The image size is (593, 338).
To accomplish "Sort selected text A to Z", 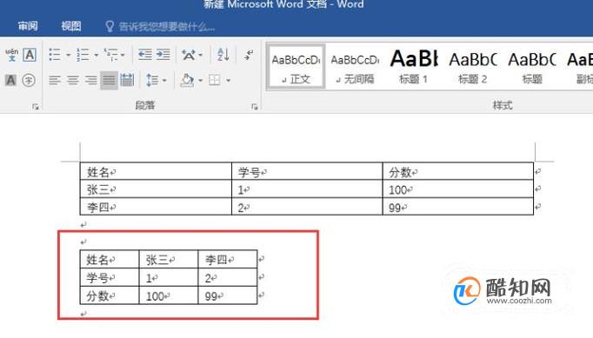I will pos(223,55).
